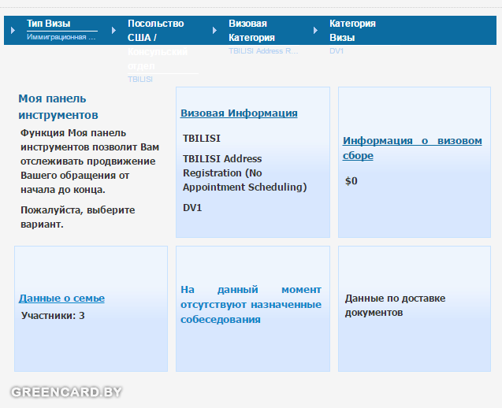Click the arrow icon before Категория Визы
The width and height of the screenshot is (502, 408).
point(316,30)
